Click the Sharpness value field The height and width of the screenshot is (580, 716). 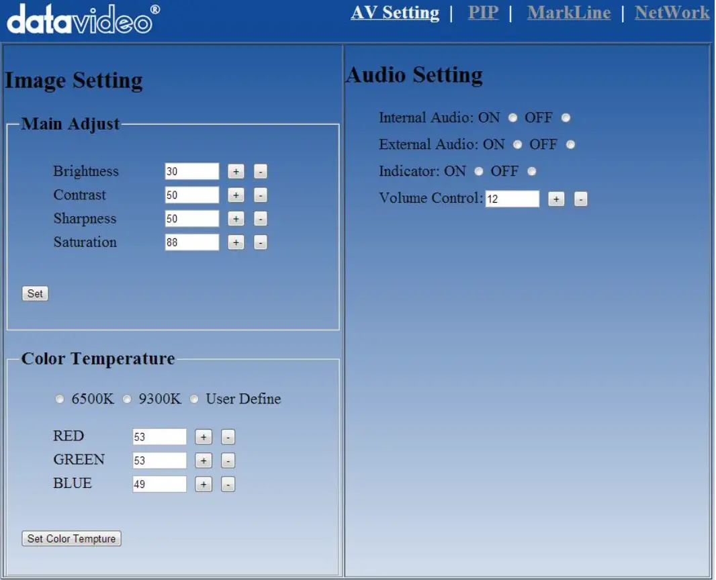192,219
